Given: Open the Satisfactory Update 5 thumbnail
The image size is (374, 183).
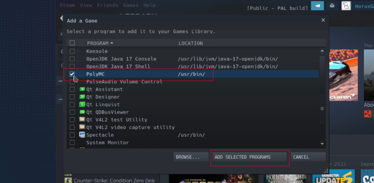Looking at the screenshot, I should tap(334, 176).
